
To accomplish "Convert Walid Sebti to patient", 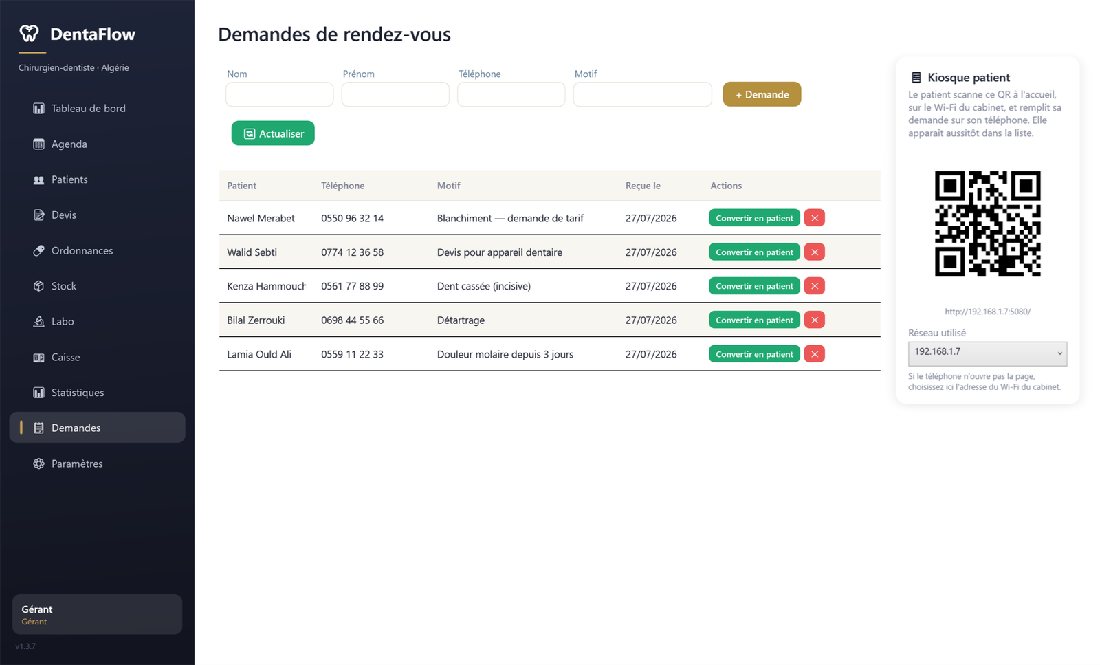I will 754,252.
